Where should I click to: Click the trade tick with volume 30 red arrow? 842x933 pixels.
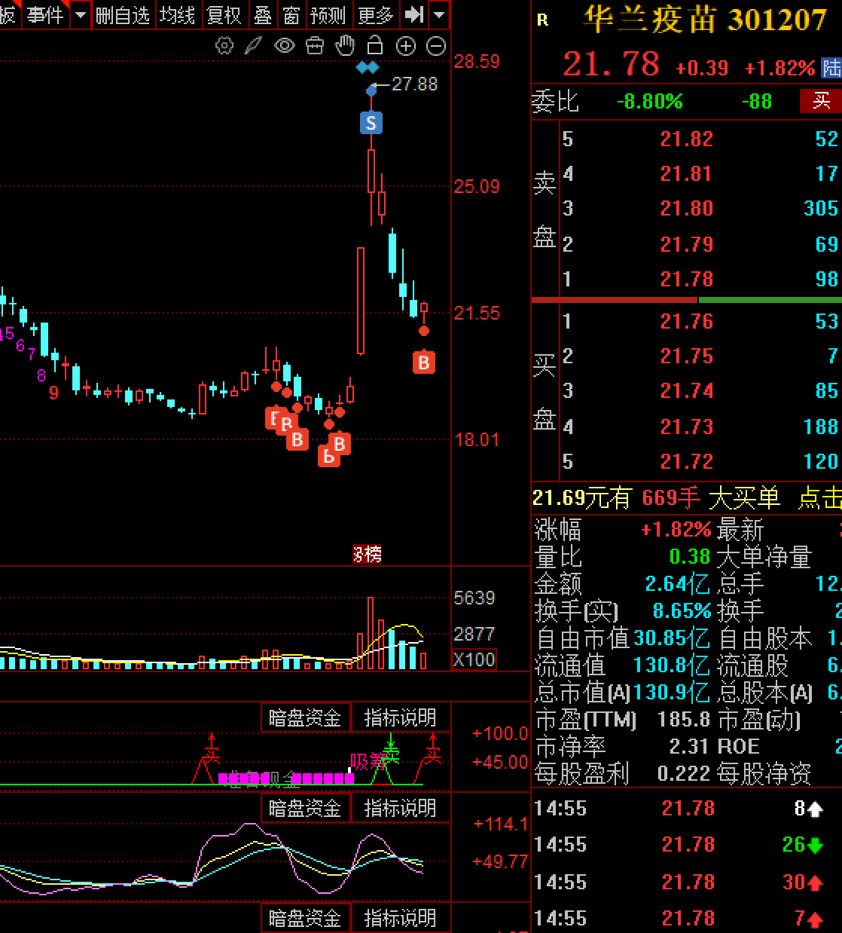point(802,882)
